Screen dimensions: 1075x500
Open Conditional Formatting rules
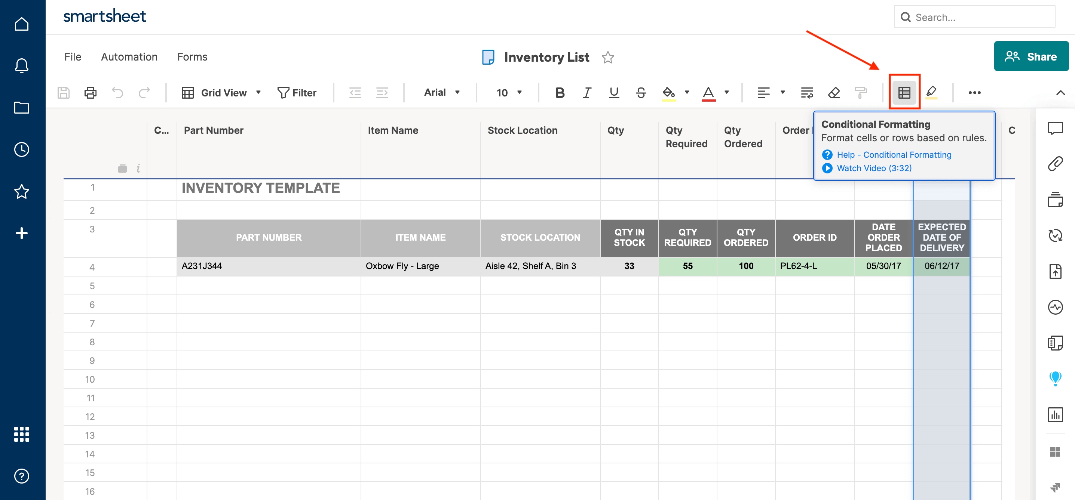[904, 93]
